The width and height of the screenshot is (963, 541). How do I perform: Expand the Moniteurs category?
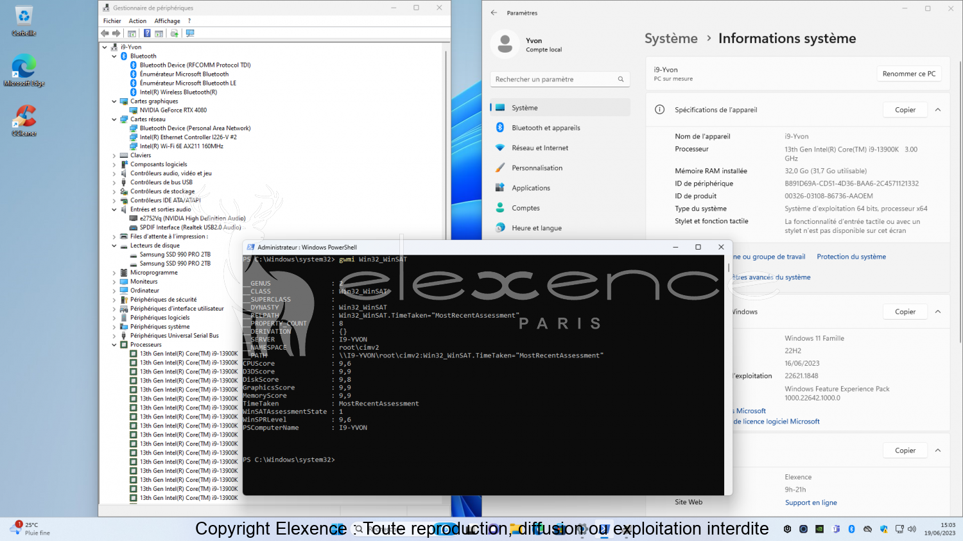click(x=114, y=282)
